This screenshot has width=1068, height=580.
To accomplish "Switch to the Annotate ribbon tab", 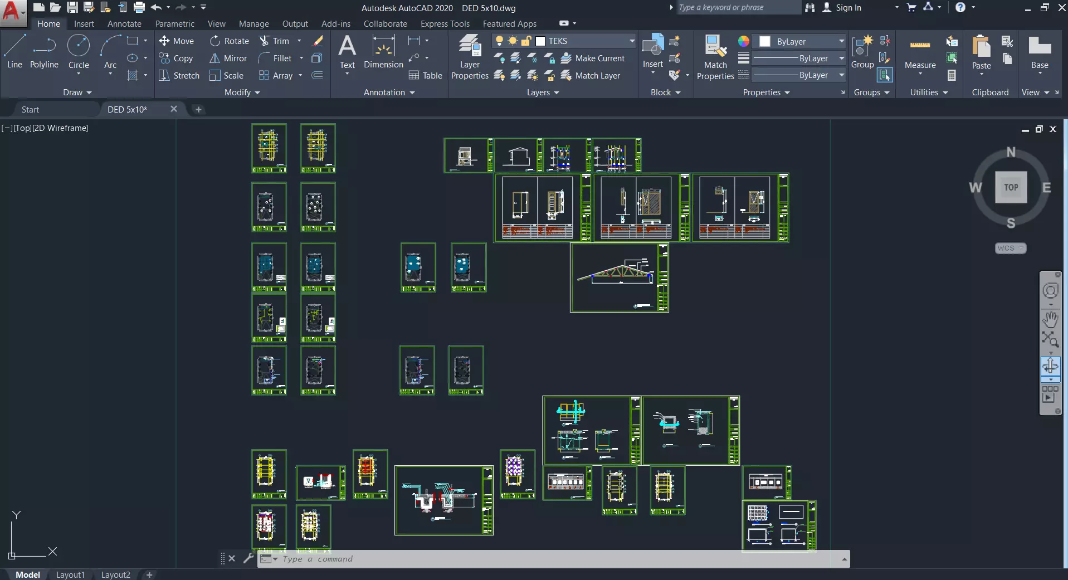I will pyautogui.click(x=124, y=23).
